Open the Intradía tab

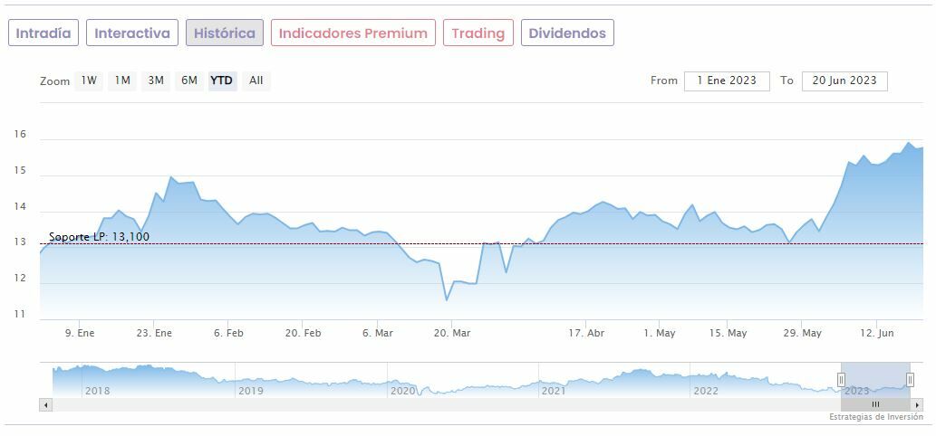click(43, 33)
